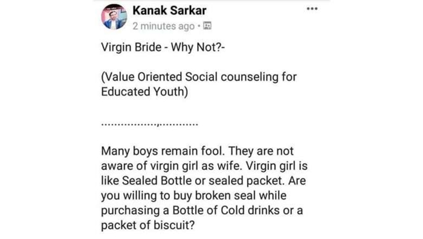Click the "packet of biscuit?" text line

148,225
